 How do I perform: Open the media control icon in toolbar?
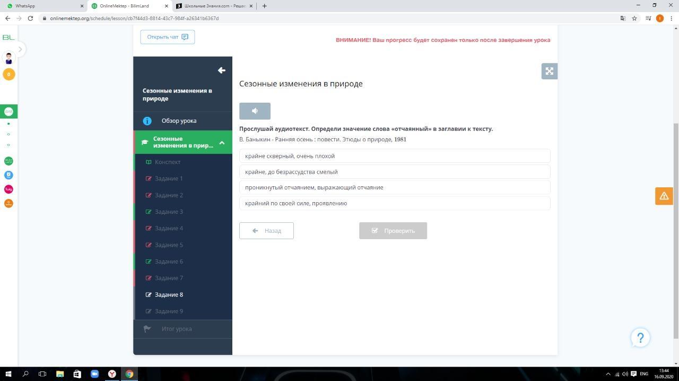click(648, 18)
